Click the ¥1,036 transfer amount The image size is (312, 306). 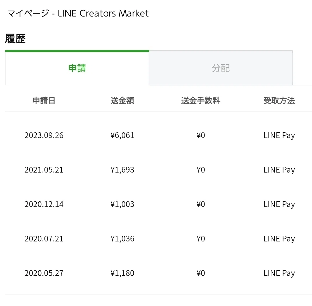coord(122,239)
